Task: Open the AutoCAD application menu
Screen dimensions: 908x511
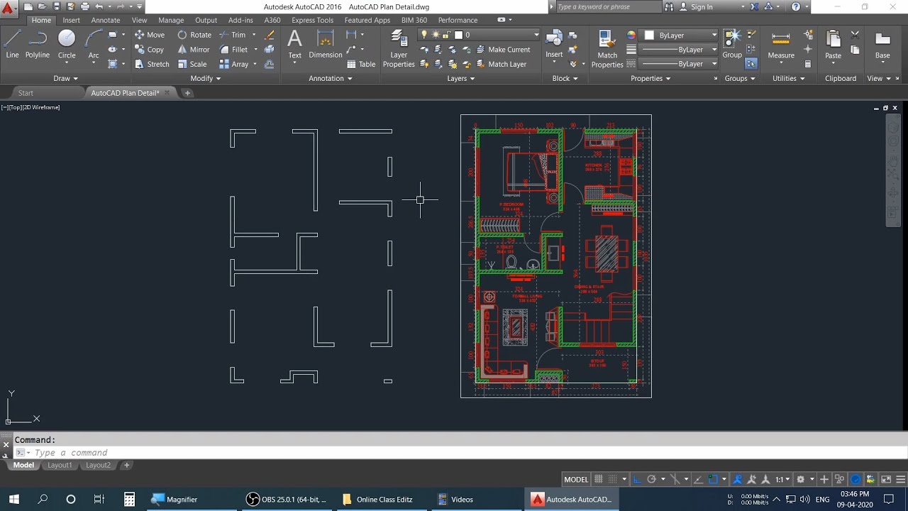Action: pyautogui.click(x=9, y=9)
